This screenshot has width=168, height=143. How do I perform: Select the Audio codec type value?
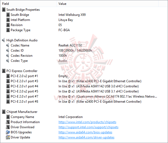pos(63,61)
